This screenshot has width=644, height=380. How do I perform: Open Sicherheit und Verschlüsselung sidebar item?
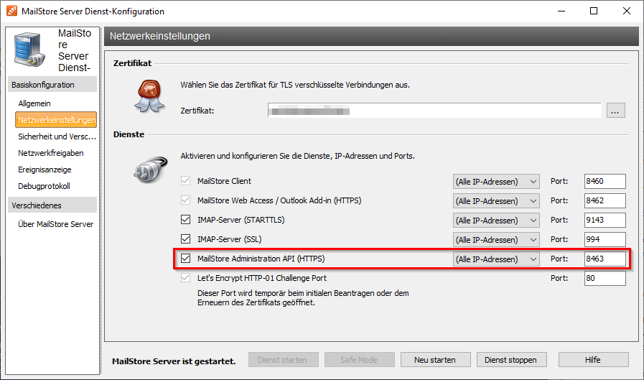click(57, 136)
